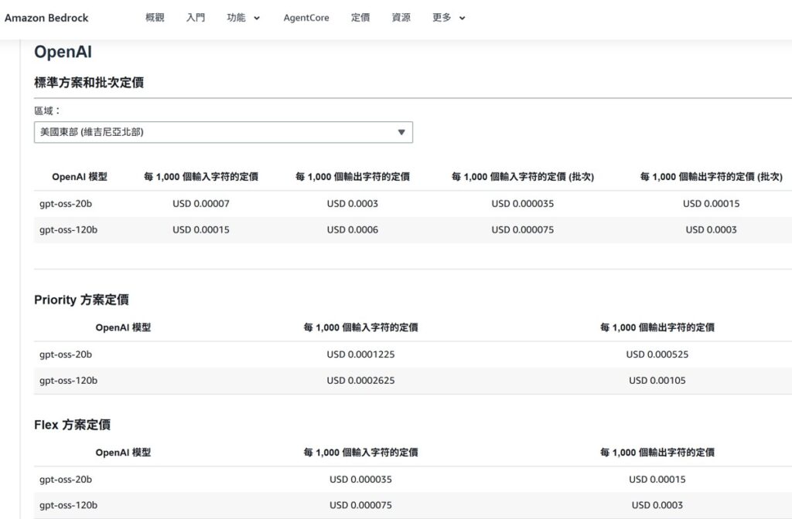Click the USD 0.00105 Priority output price
The height and width of the screenshot is (519, 792).
point(657,381)
